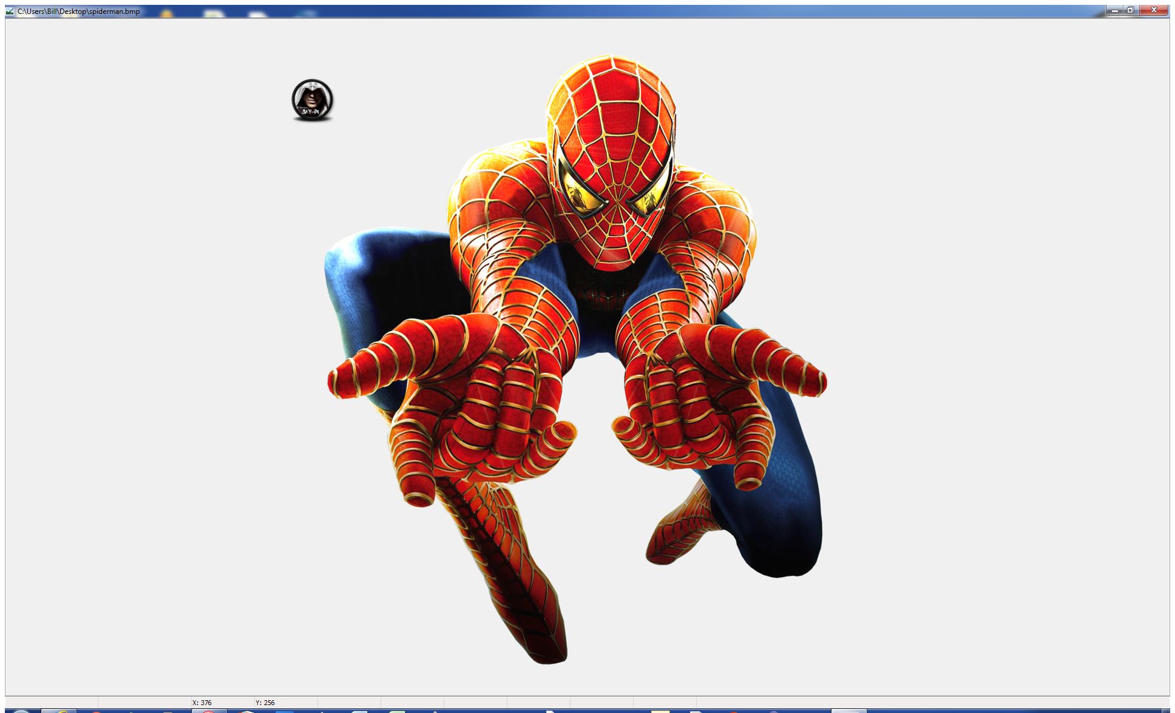Click the 'X: 376' status bar value
This screenshot has height=713, width=1175.
coord(202,703)
